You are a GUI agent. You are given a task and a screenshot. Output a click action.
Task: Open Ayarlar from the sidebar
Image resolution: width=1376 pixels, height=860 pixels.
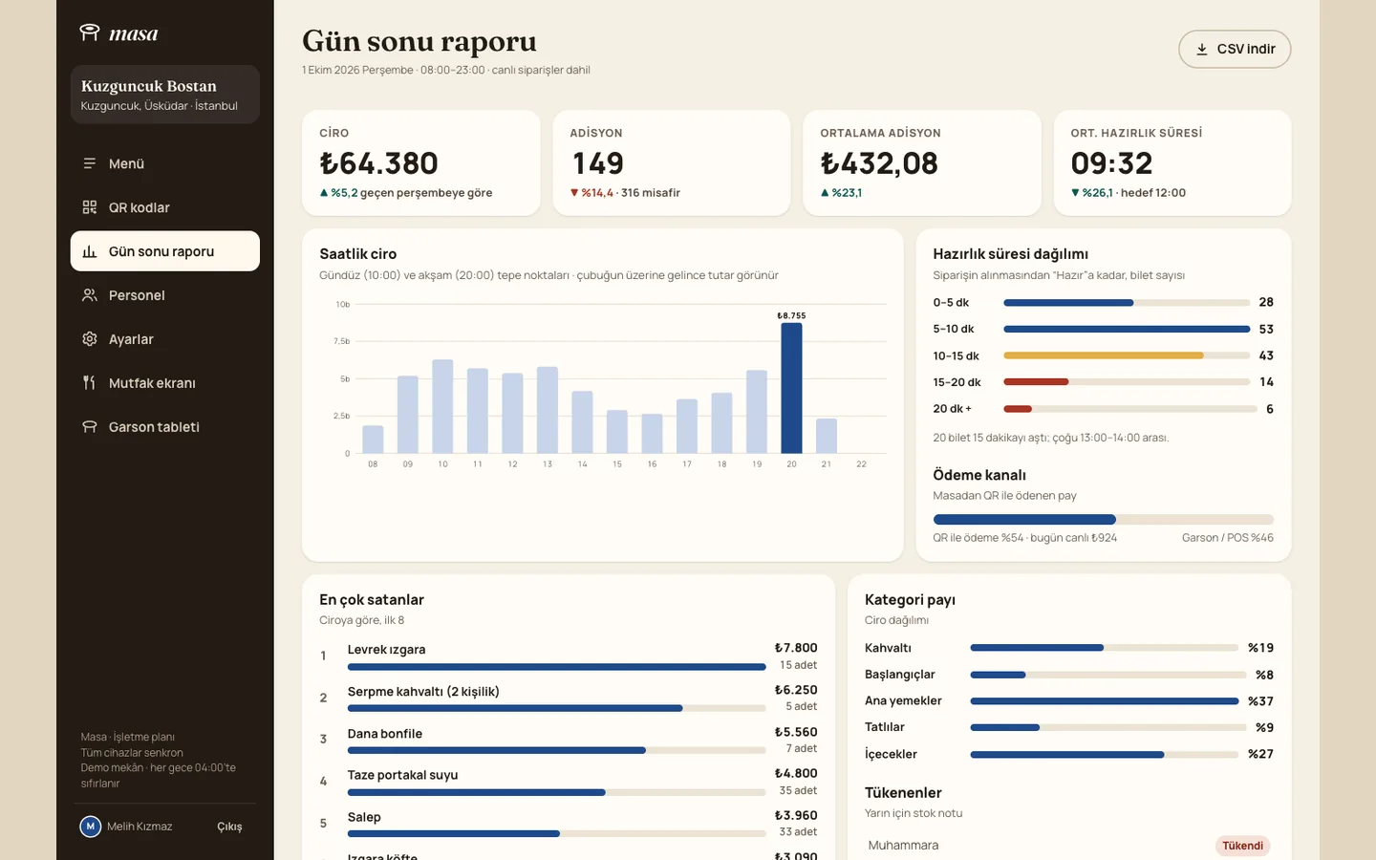pos(165,339)
